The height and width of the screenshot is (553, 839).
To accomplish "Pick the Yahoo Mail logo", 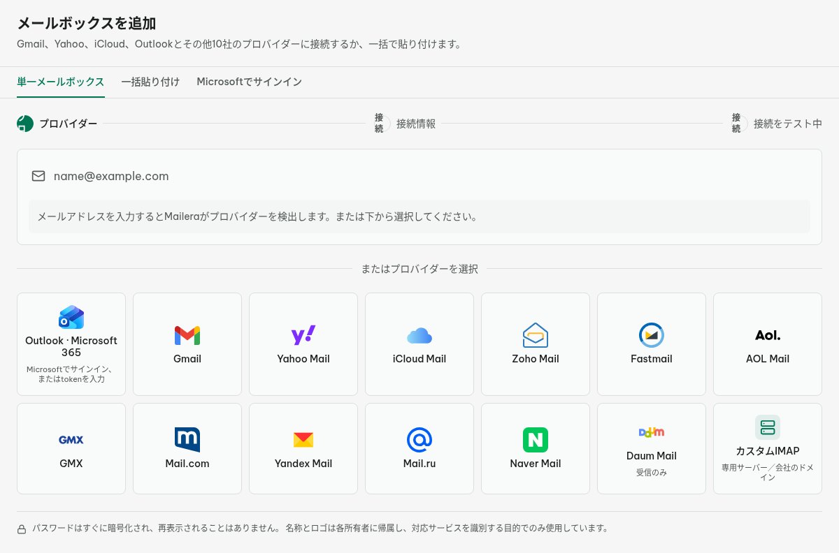I will 303,336.
